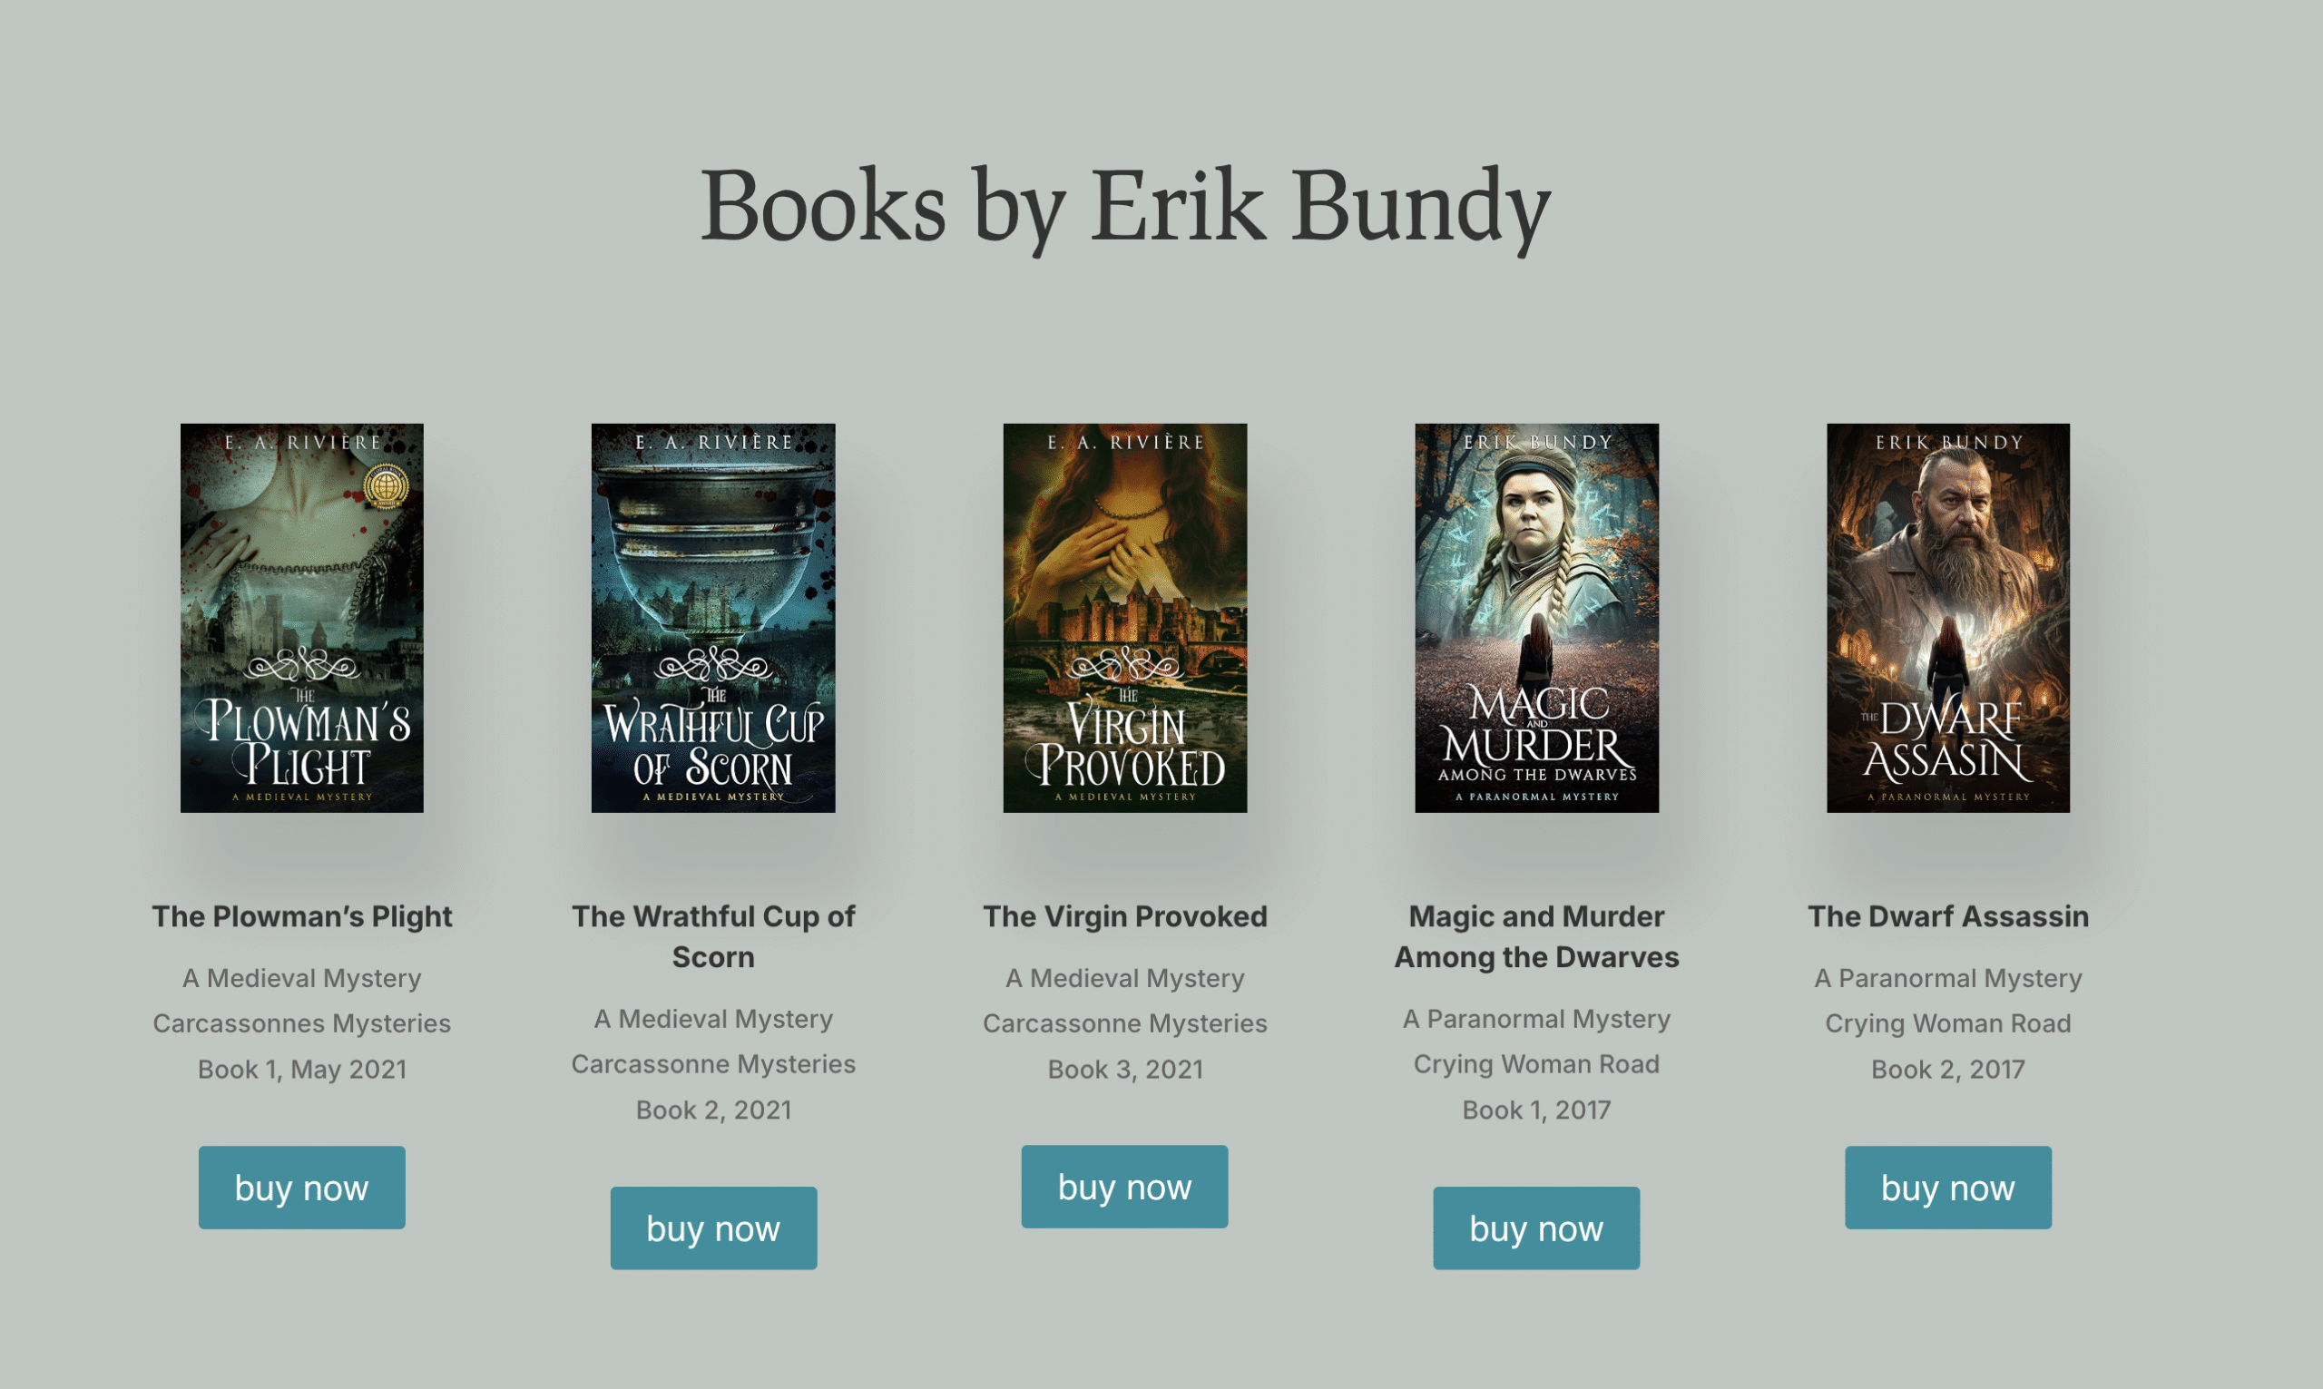The image size is (2323, 1389).
Task: Click the Books by Erik Bundy heading
Action: point(1126,206)
